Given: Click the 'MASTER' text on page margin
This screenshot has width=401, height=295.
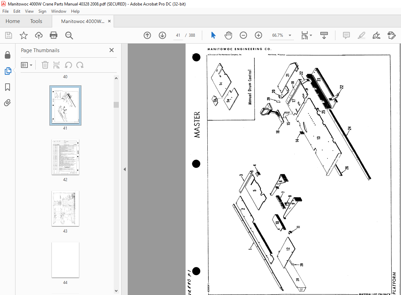Looking at the screenshot, I should tap(197, 125).
